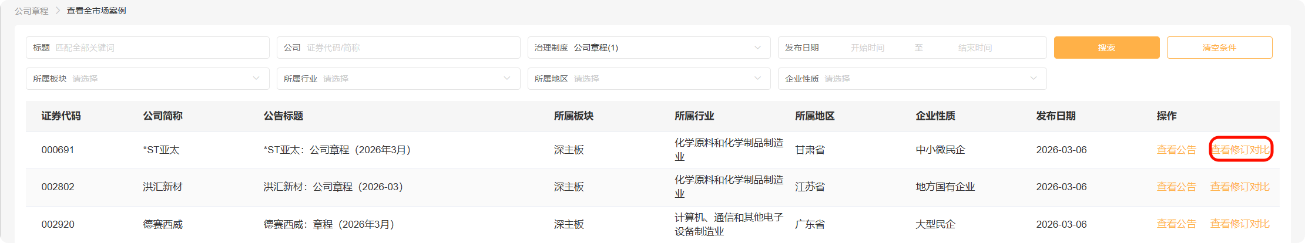Open the 所属地区 dropdown

point(648,79)
